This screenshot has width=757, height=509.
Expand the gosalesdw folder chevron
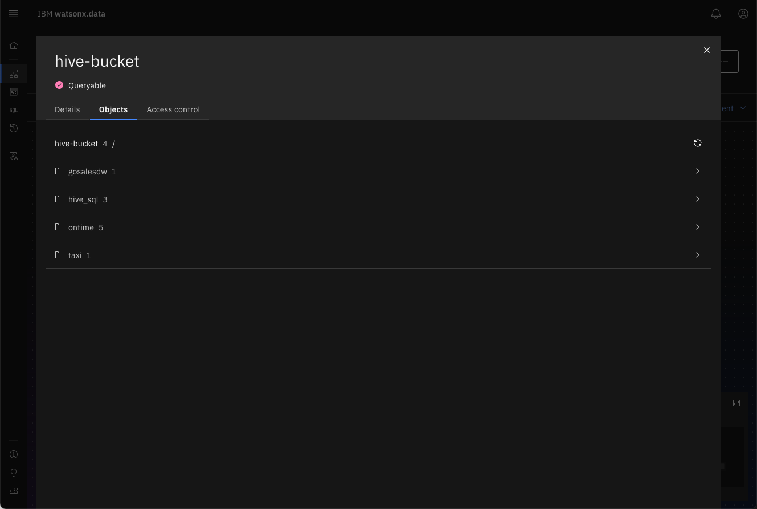698,171
